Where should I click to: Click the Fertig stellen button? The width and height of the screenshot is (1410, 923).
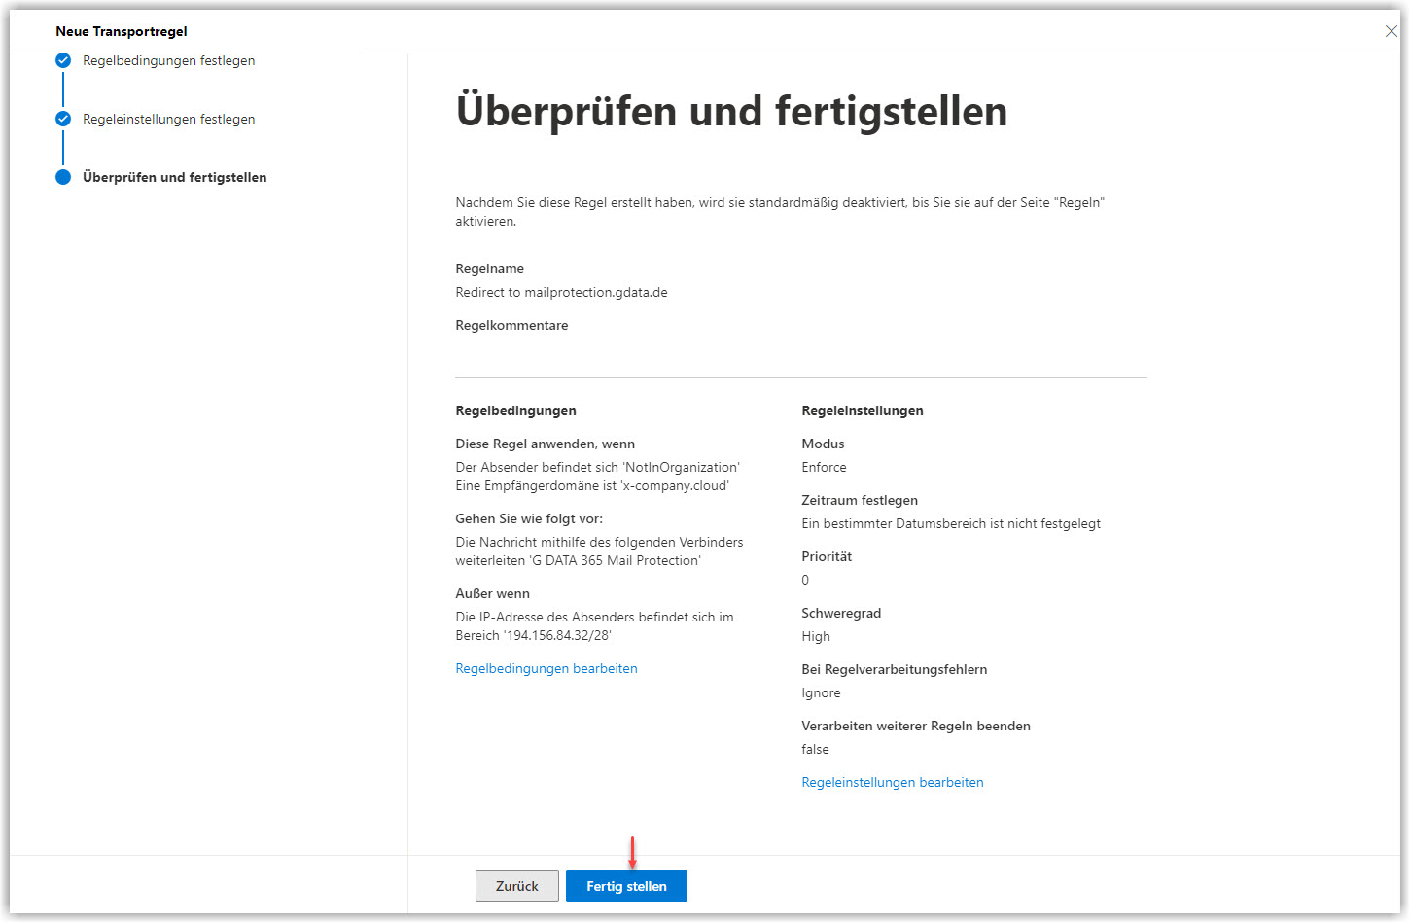tap(626, 886)
